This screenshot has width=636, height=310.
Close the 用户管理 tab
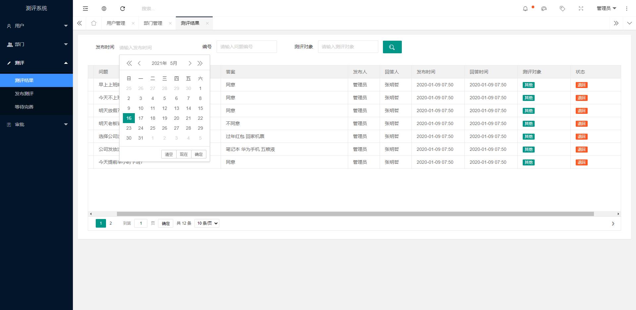133,23
